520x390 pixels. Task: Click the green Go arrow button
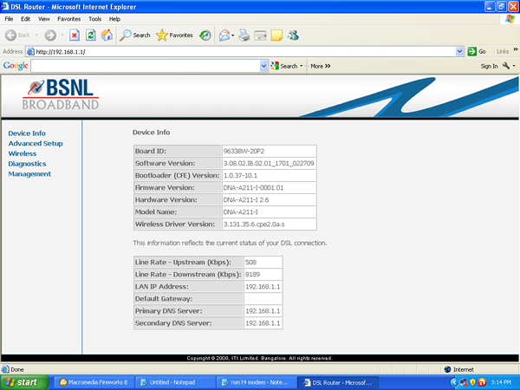coord(472,52)
